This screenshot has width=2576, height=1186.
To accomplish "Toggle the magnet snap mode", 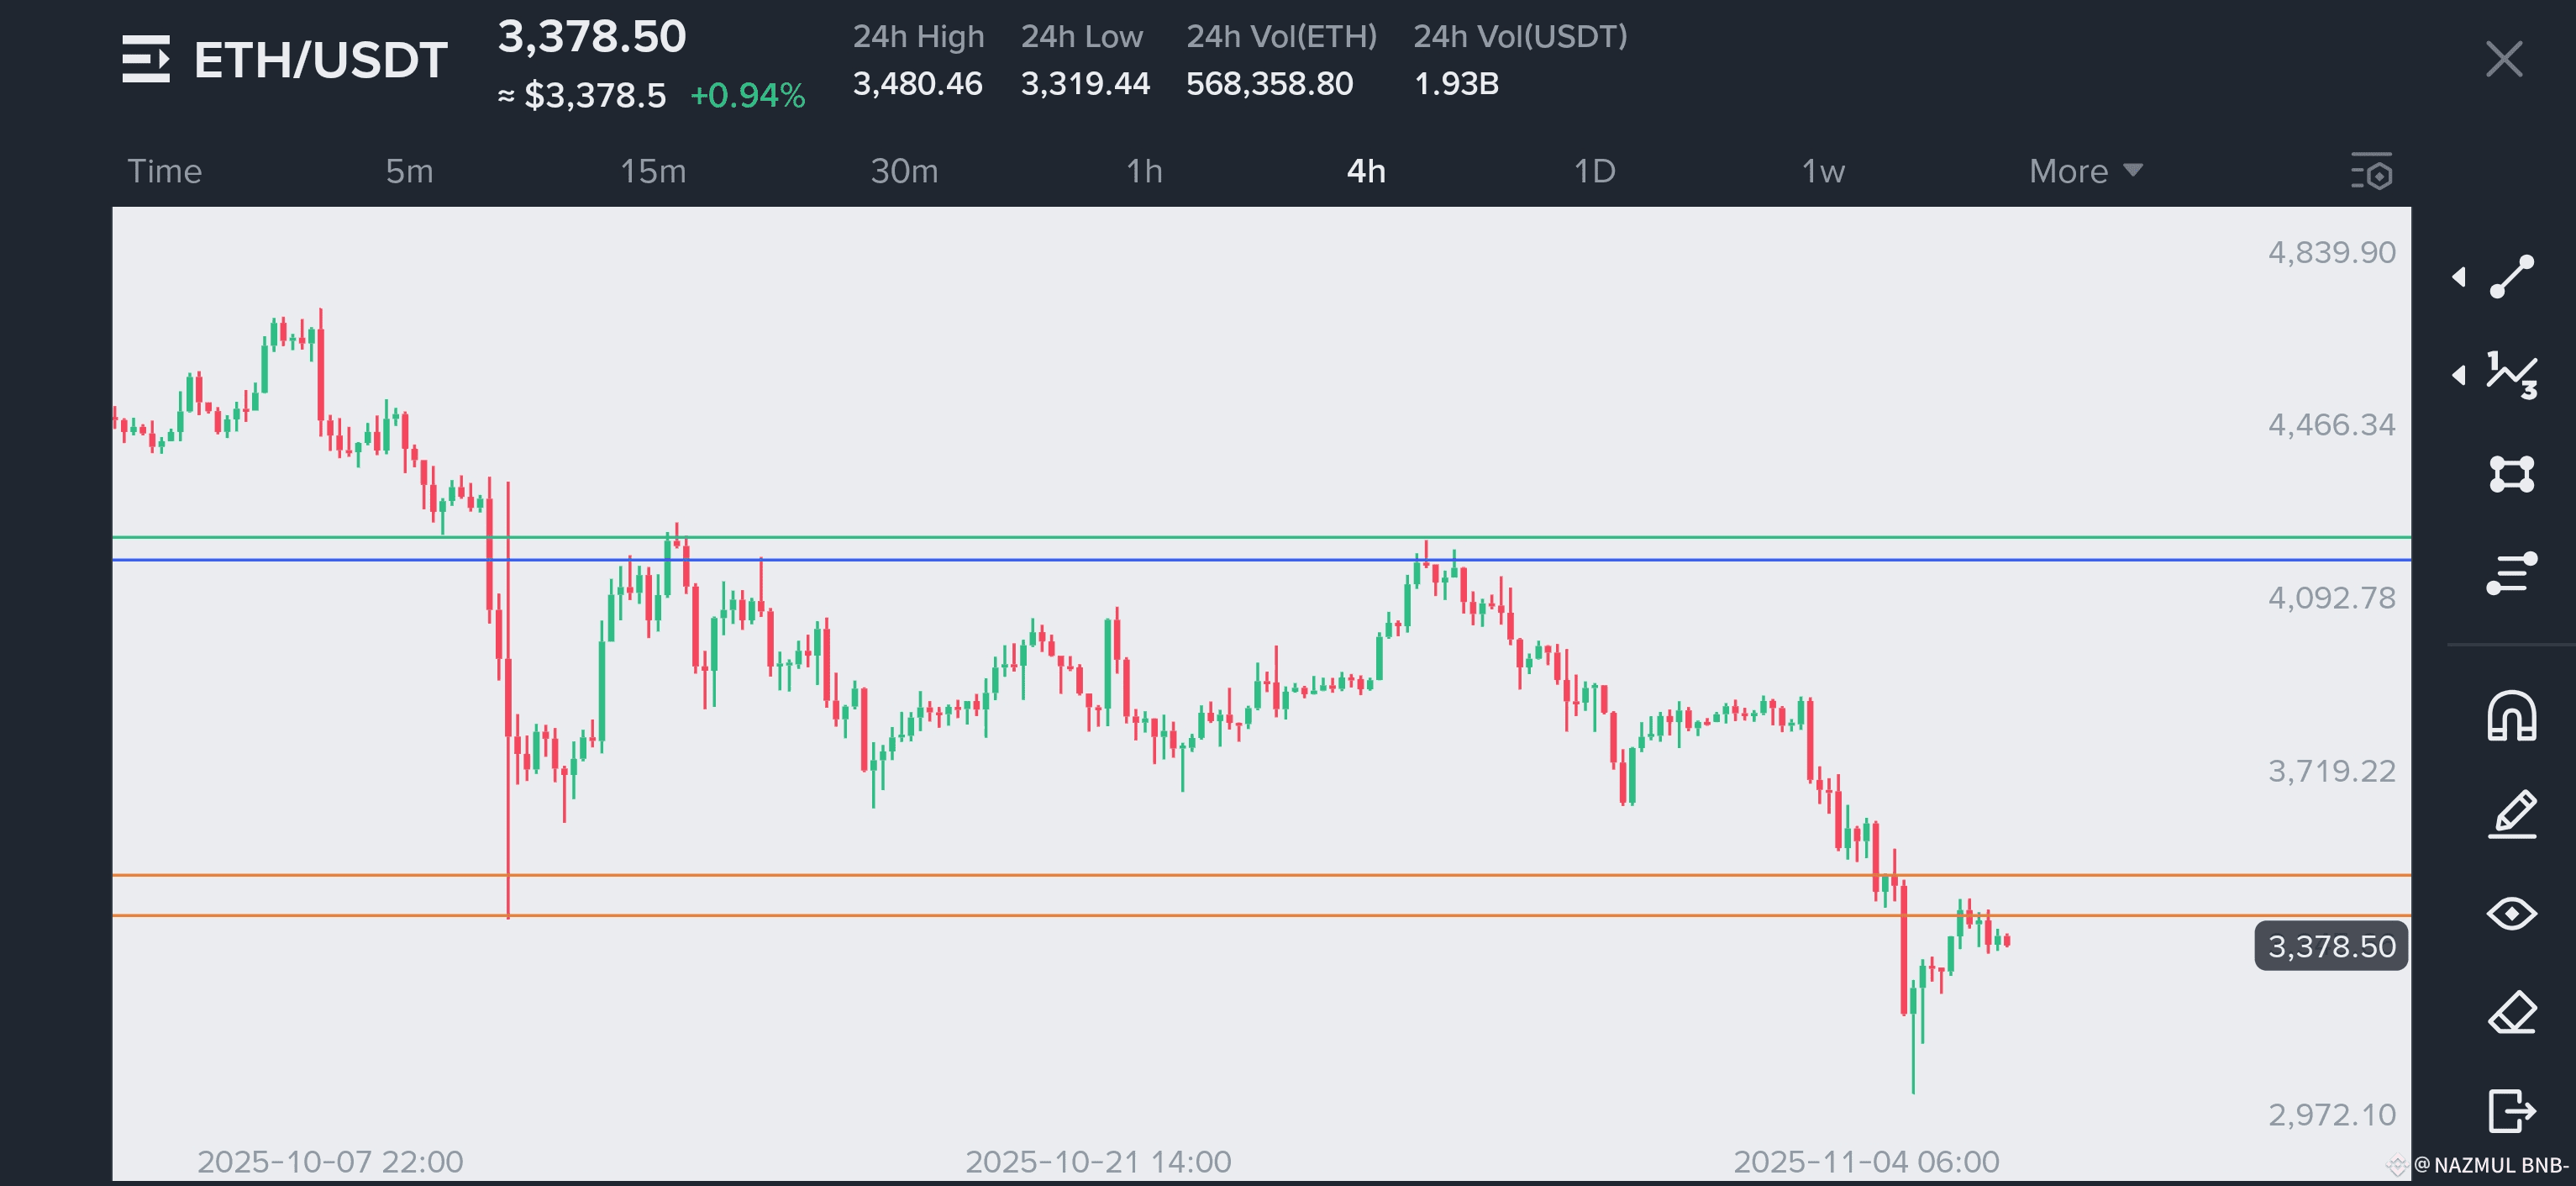I will [x=2511, y=717].
